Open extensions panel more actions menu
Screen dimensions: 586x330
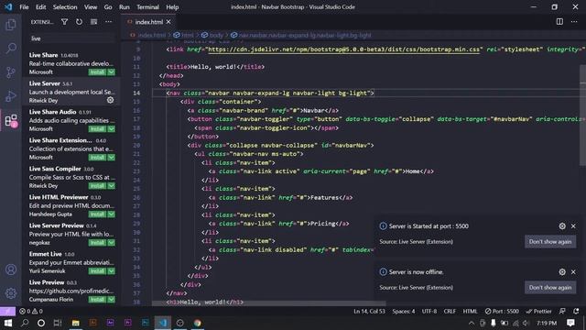click(x=108, y=22)
